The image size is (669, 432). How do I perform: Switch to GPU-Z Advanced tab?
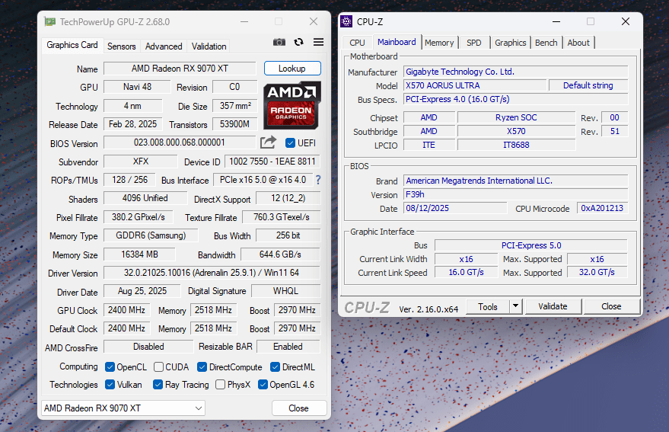(x=164, y=46)
